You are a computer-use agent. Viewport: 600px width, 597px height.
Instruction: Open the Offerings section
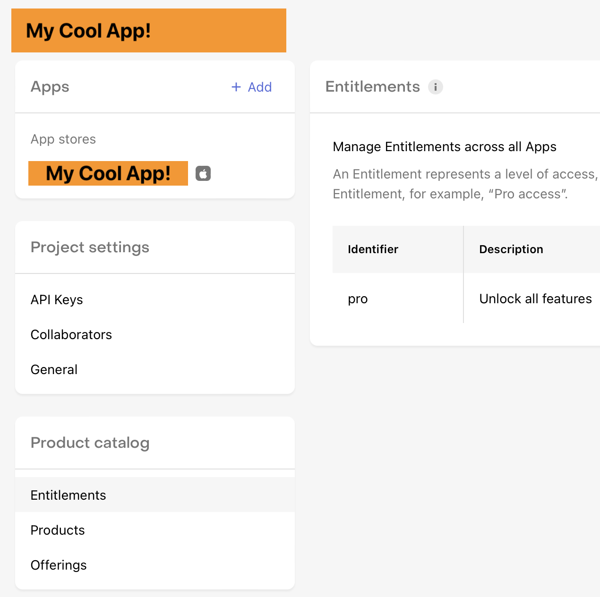[x=59, y=565]
